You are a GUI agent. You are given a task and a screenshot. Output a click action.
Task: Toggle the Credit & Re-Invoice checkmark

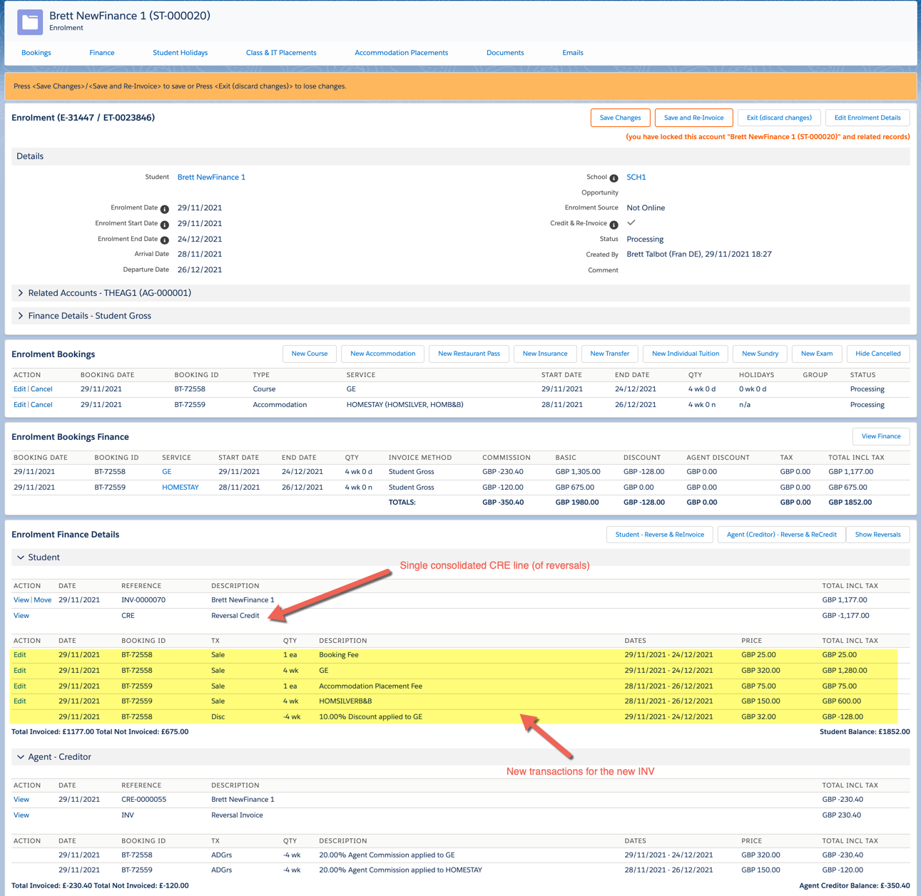coord(631,223)
